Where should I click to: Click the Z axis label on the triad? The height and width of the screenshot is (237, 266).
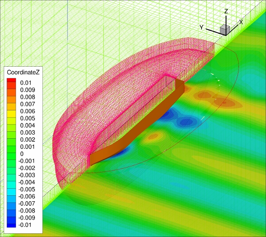pos(226,11)
